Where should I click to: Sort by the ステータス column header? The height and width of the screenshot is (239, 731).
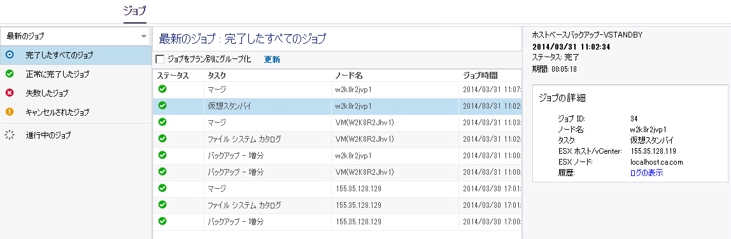(x=173, y=76)
